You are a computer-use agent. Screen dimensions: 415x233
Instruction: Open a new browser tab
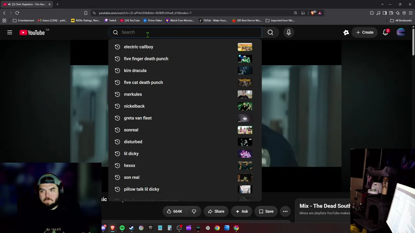tap(57, 4)
